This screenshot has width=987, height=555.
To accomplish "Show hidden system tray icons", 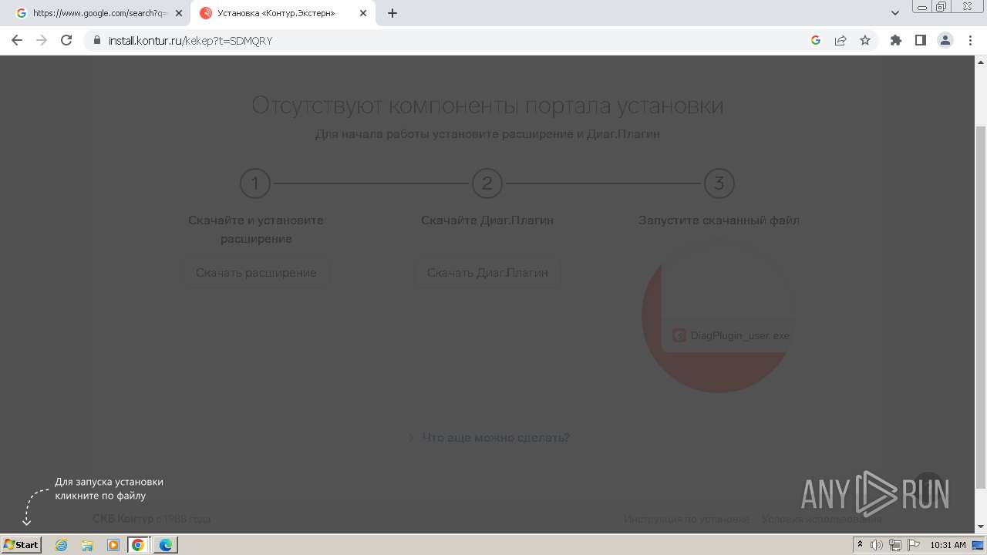I will click(860, 545).
